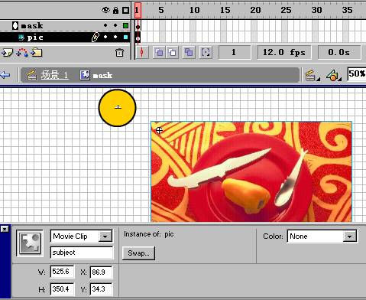Click the eye show/hide all layers icon
The height and width of the screenshot is (300, 366).
[x=105, y=10]
